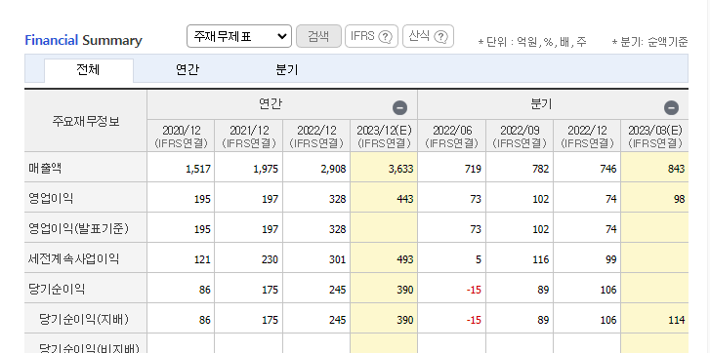Select estimated 매출액 value 3,633
This screenshot has width=710, height=353.
(x=400, y=169)
